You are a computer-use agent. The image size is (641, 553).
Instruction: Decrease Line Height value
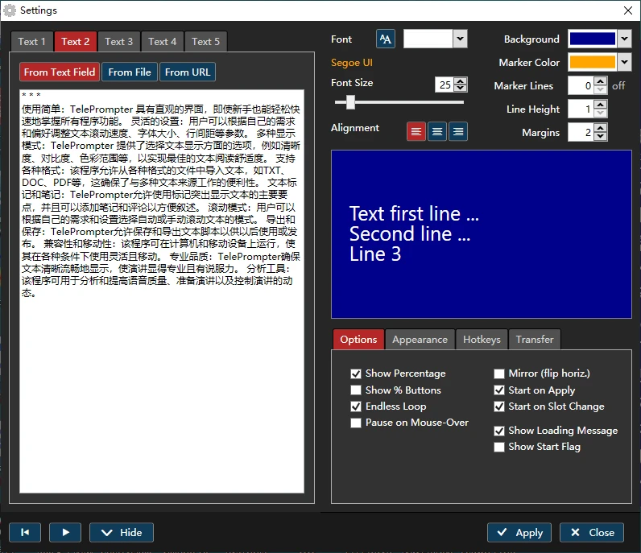600,113
